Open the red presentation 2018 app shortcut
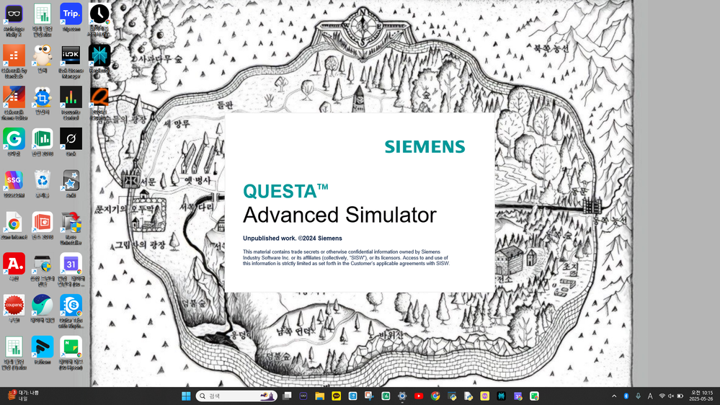The width and height of the screenshot is (720, 405). (x=43, y=225)
